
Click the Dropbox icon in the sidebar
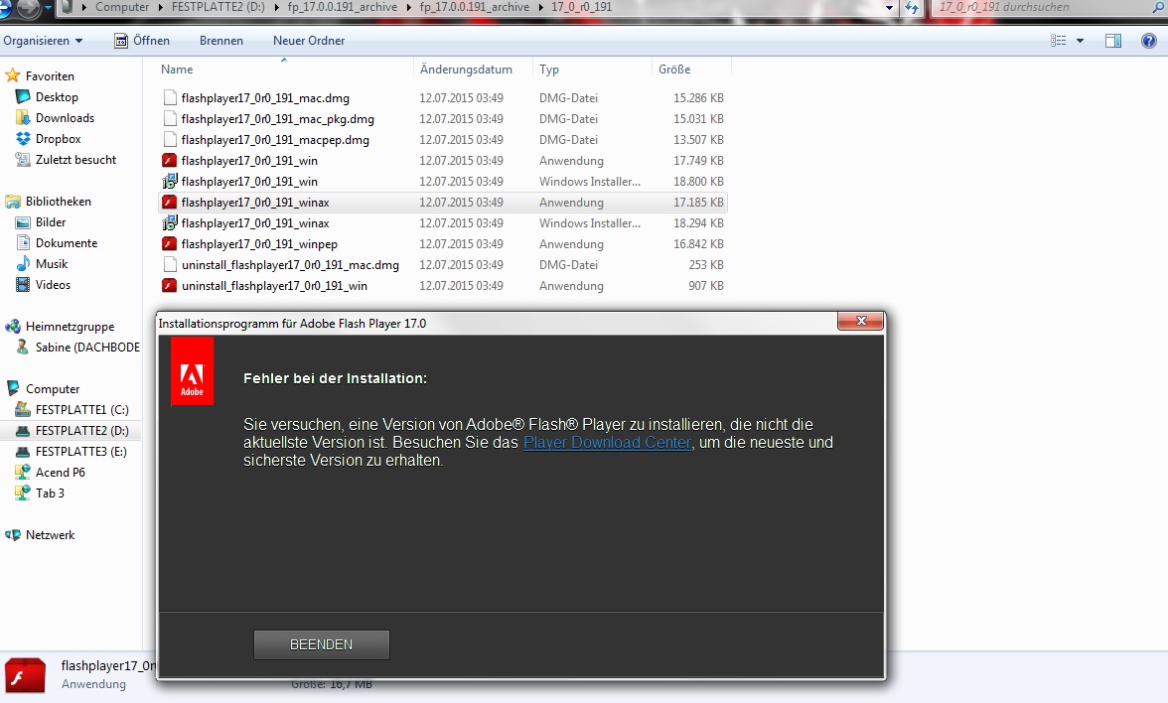23,139
